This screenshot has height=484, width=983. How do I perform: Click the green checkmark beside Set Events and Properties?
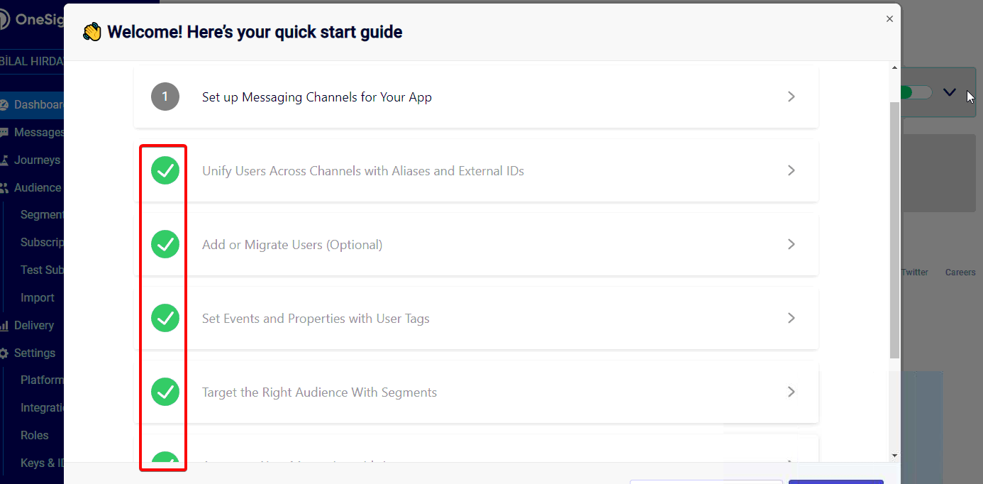(165, 318)
